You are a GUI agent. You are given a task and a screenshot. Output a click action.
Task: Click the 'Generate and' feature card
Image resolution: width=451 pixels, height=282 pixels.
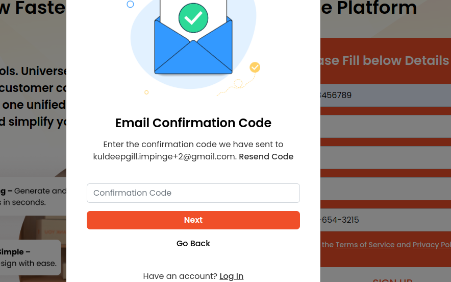[33, 197]
